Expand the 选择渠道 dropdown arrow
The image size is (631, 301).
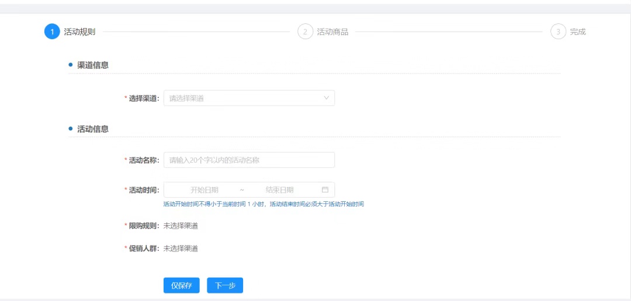327,97
